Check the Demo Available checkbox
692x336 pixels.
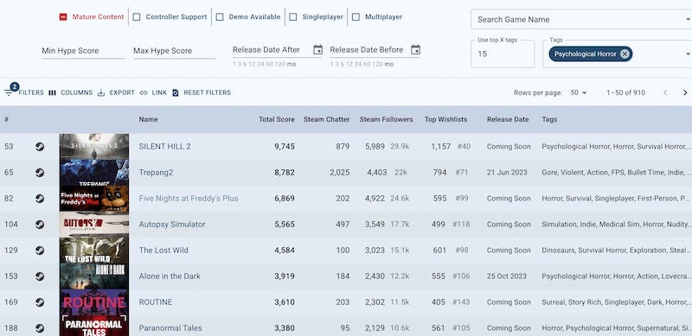tap(220, 16)
